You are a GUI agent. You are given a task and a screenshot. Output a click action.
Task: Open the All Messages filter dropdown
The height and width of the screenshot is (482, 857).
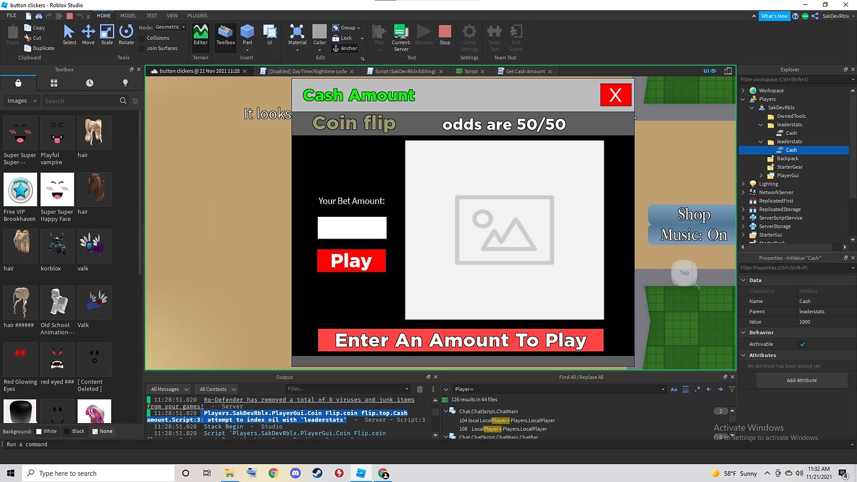[x=168, y=388]
